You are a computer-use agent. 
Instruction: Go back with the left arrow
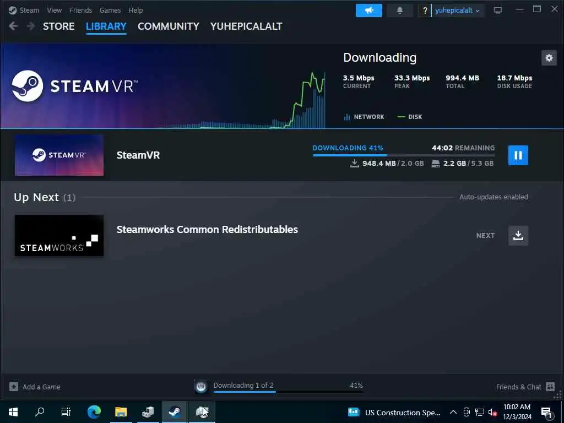13,26
